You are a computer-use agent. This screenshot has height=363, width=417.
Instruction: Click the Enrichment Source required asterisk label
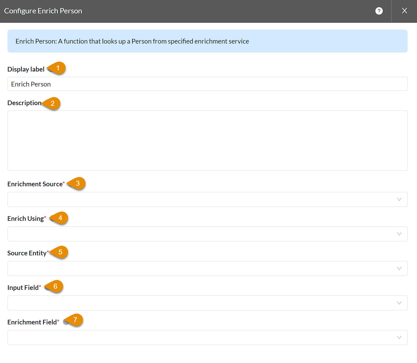[x=36, y=184]
